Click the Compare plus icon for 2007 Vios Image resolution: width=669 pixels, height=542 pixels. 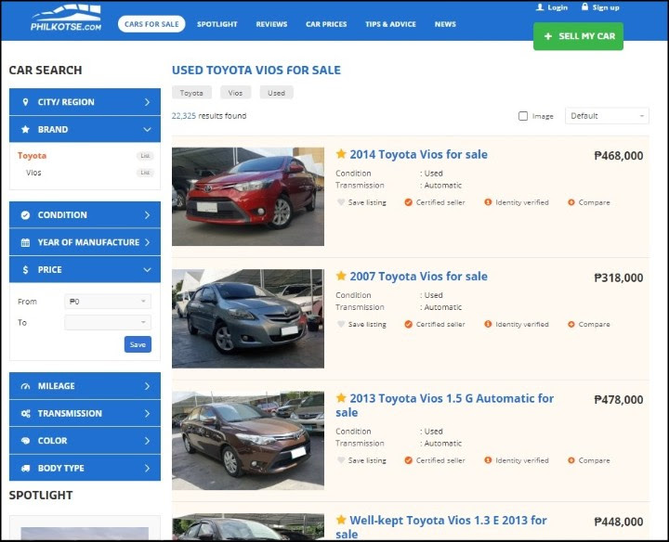click(571, 324)
